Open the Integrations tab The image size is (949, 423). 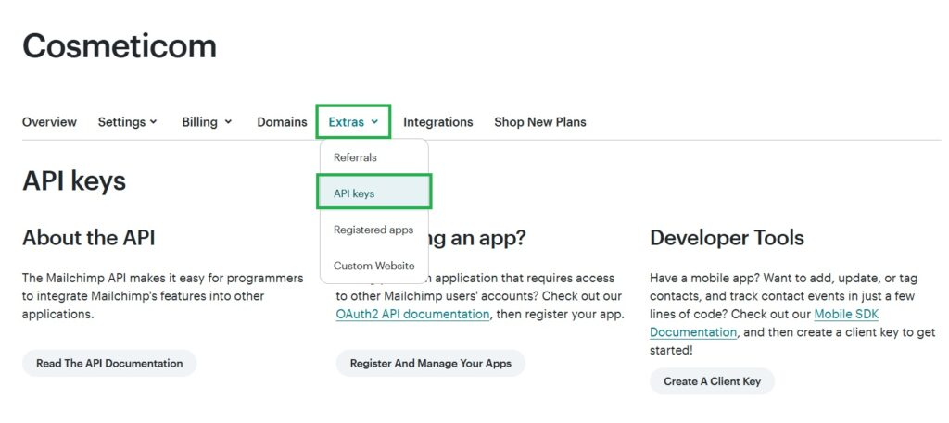(438, 122)
